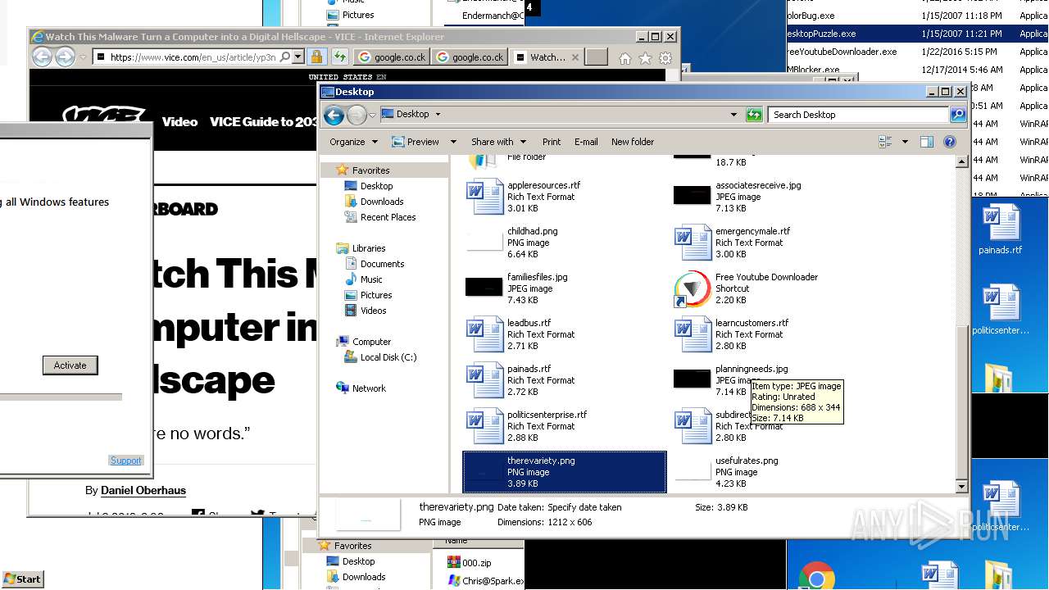The height and width of the screenshot is (590, 1049).
Task: Select appleresources.rtf file icon
Action: click(x=485, y=197)
